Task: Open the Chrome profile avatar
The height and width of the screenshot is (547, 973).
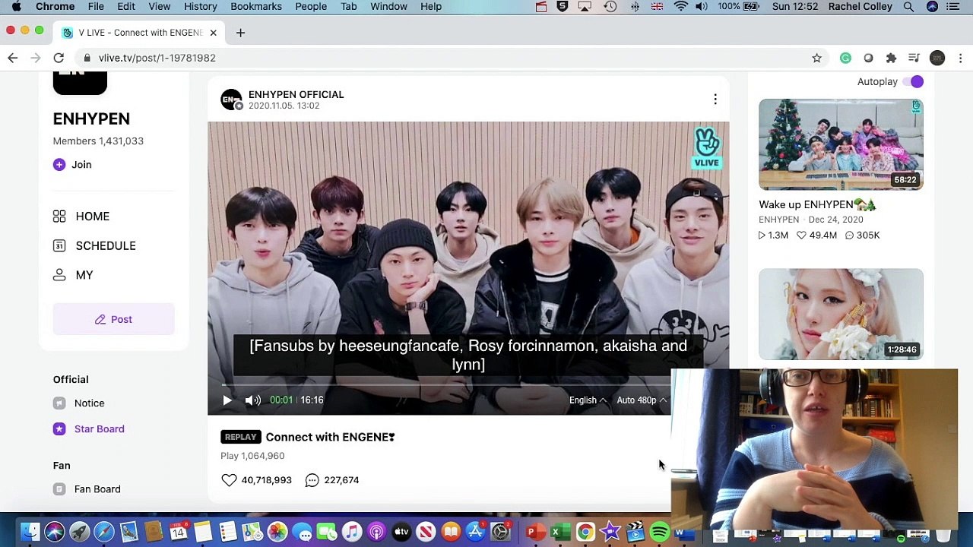Action: (937, 58)
